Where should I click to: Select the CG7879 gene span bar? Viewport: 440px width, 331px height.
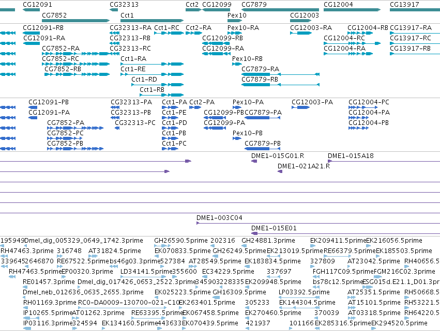[x=280, y=10]
